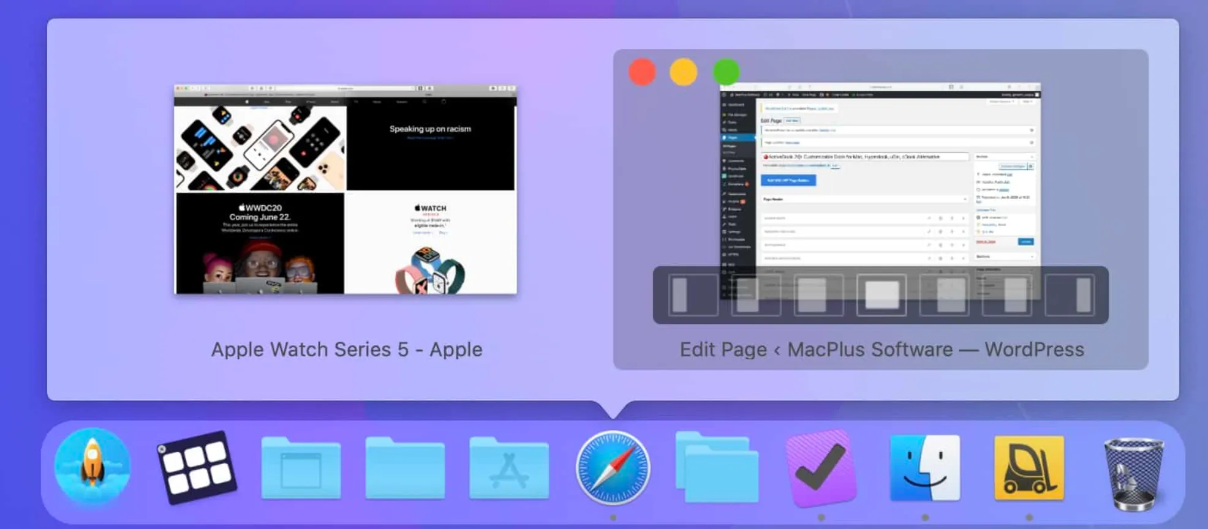Click the Safari compass icon in the dock
The width and height of the screenshot is (1208, 529).
tap(613, 468)
